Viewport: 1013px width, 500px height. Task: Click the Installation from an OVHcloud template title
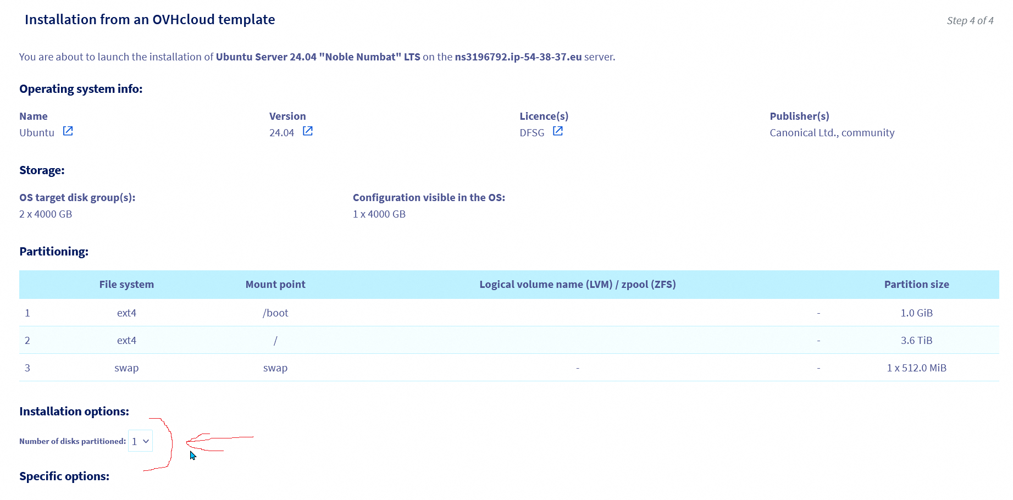pos(150,20)
